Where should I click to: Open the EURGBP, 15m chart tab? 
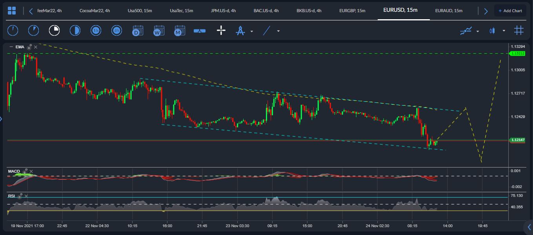click(351, 11)
